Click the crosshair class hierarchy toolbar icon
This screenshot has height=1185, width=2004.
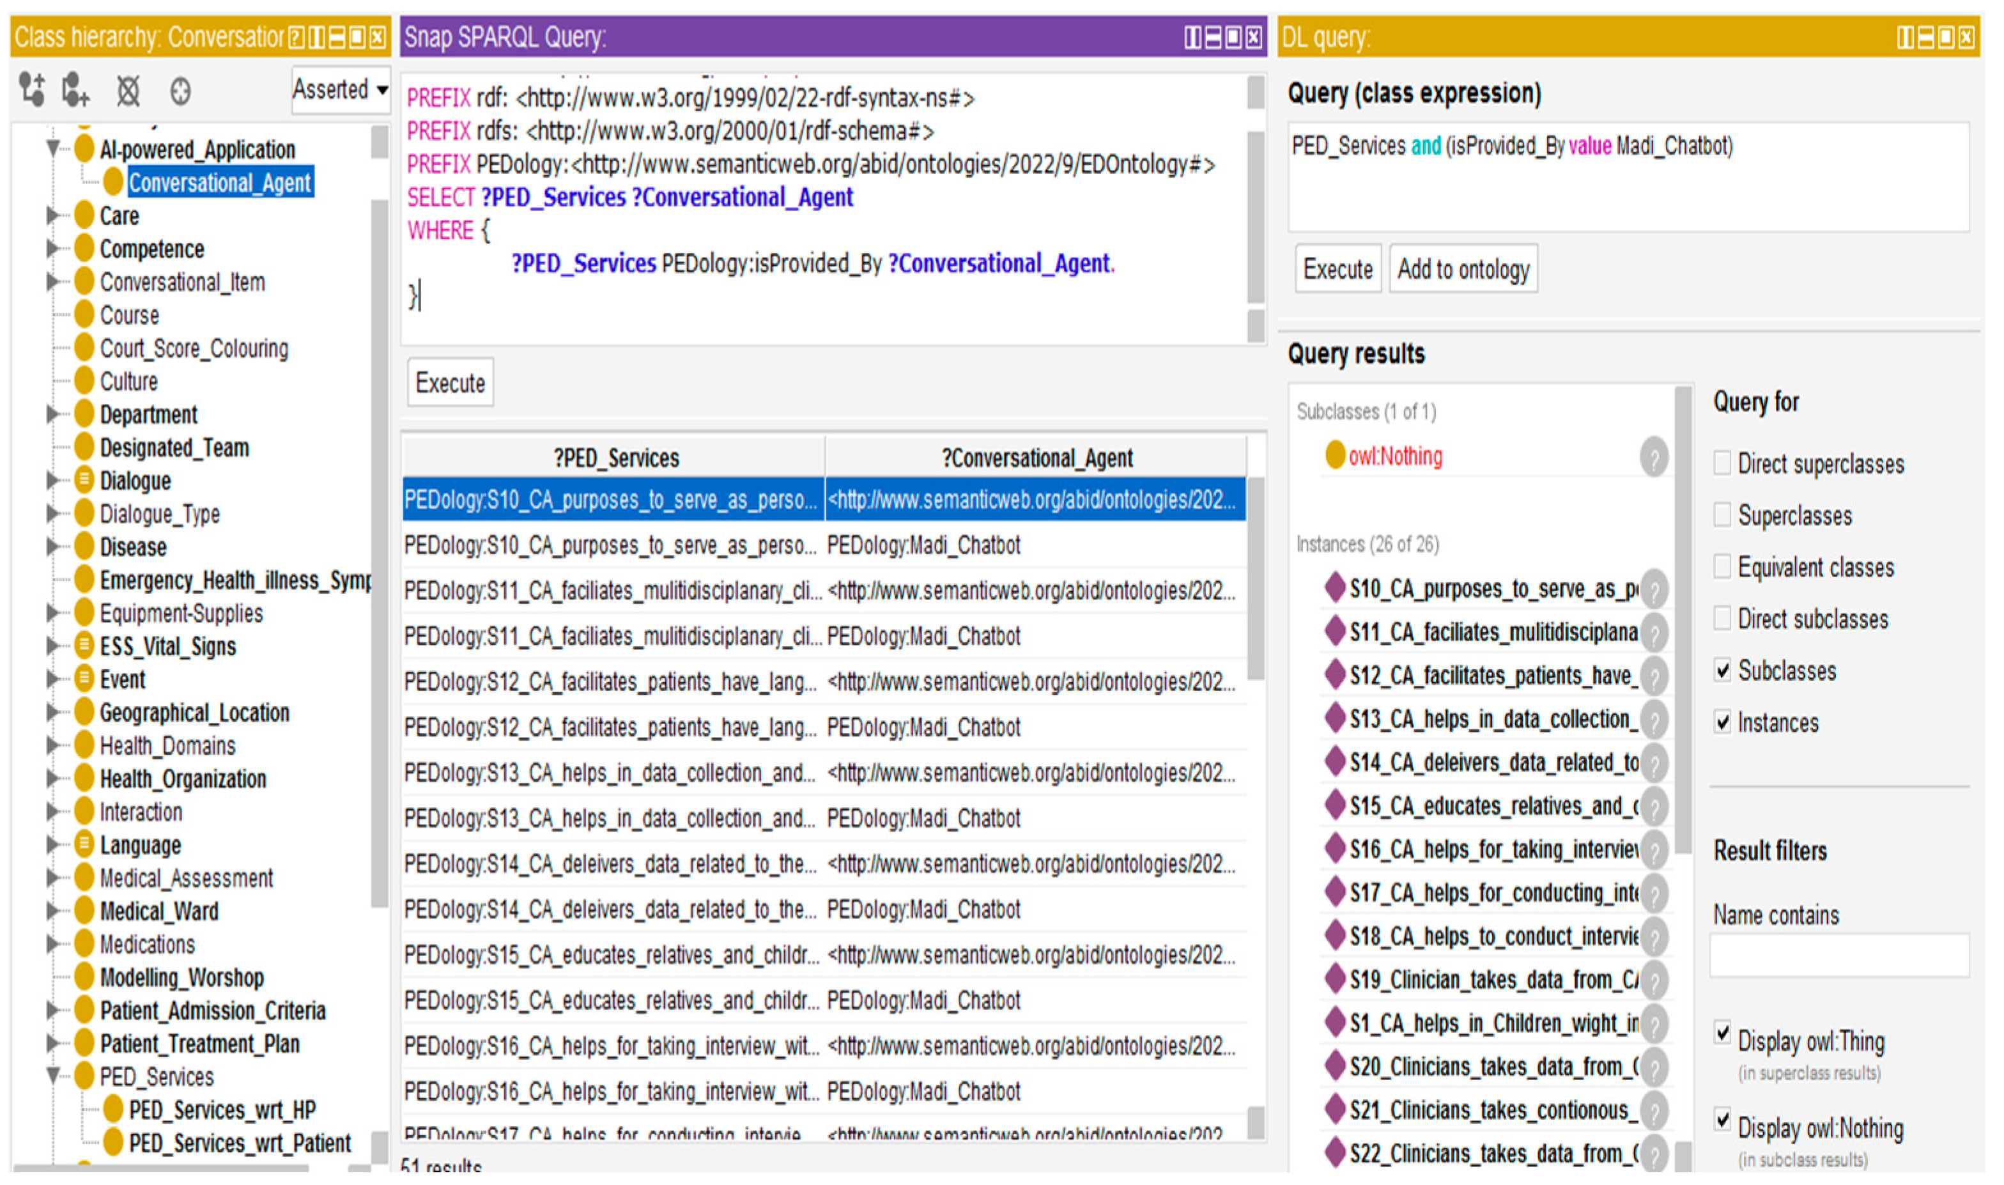click(x=180, y=91)
